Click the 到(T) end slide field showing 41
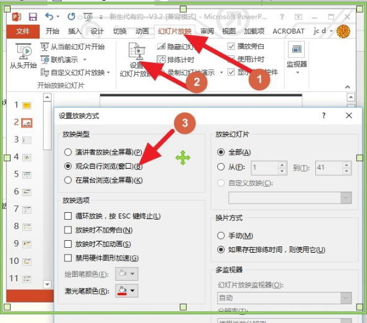Screen dimensions: 367x323 point(329,167)
